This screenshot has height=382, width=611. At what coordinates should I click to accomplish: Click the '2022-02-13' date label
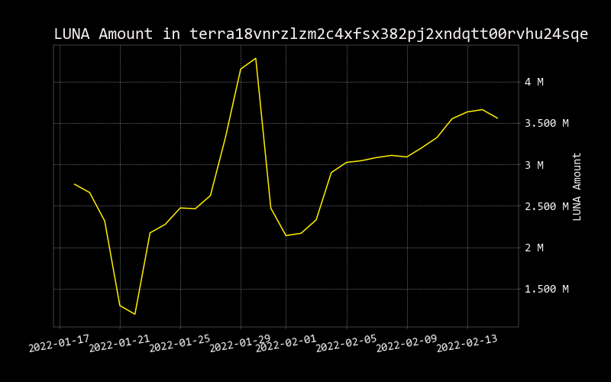(x=467, y=343)
